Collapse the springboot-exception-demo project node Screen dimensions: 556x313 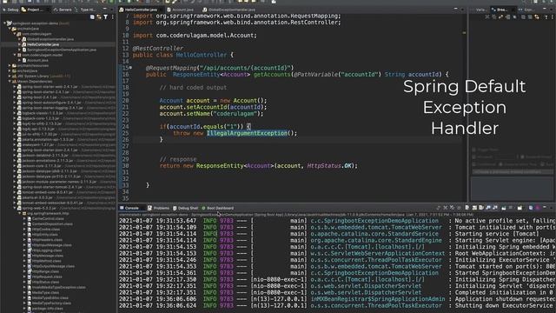(x=4, y=23)
